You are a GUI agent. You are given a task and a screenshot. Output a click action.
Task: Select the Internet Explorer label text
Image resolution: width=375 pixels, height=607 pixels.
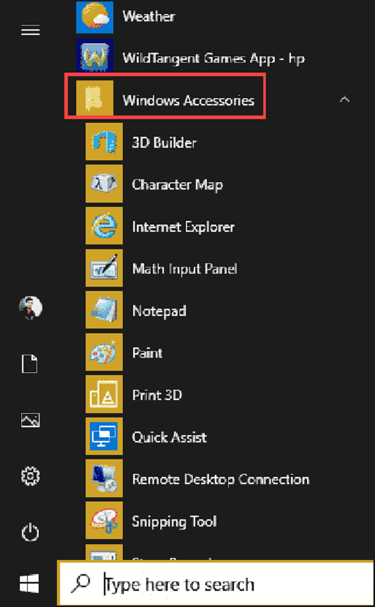pyautogui.click(x=183, y=227)
